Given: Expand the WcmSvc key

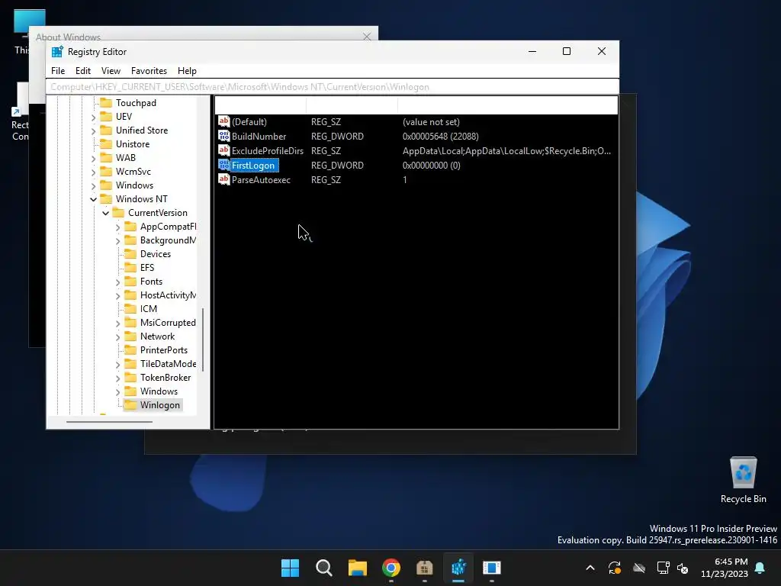Looking at the screenshot, I should pyautogui.click(x=93, y=172).
